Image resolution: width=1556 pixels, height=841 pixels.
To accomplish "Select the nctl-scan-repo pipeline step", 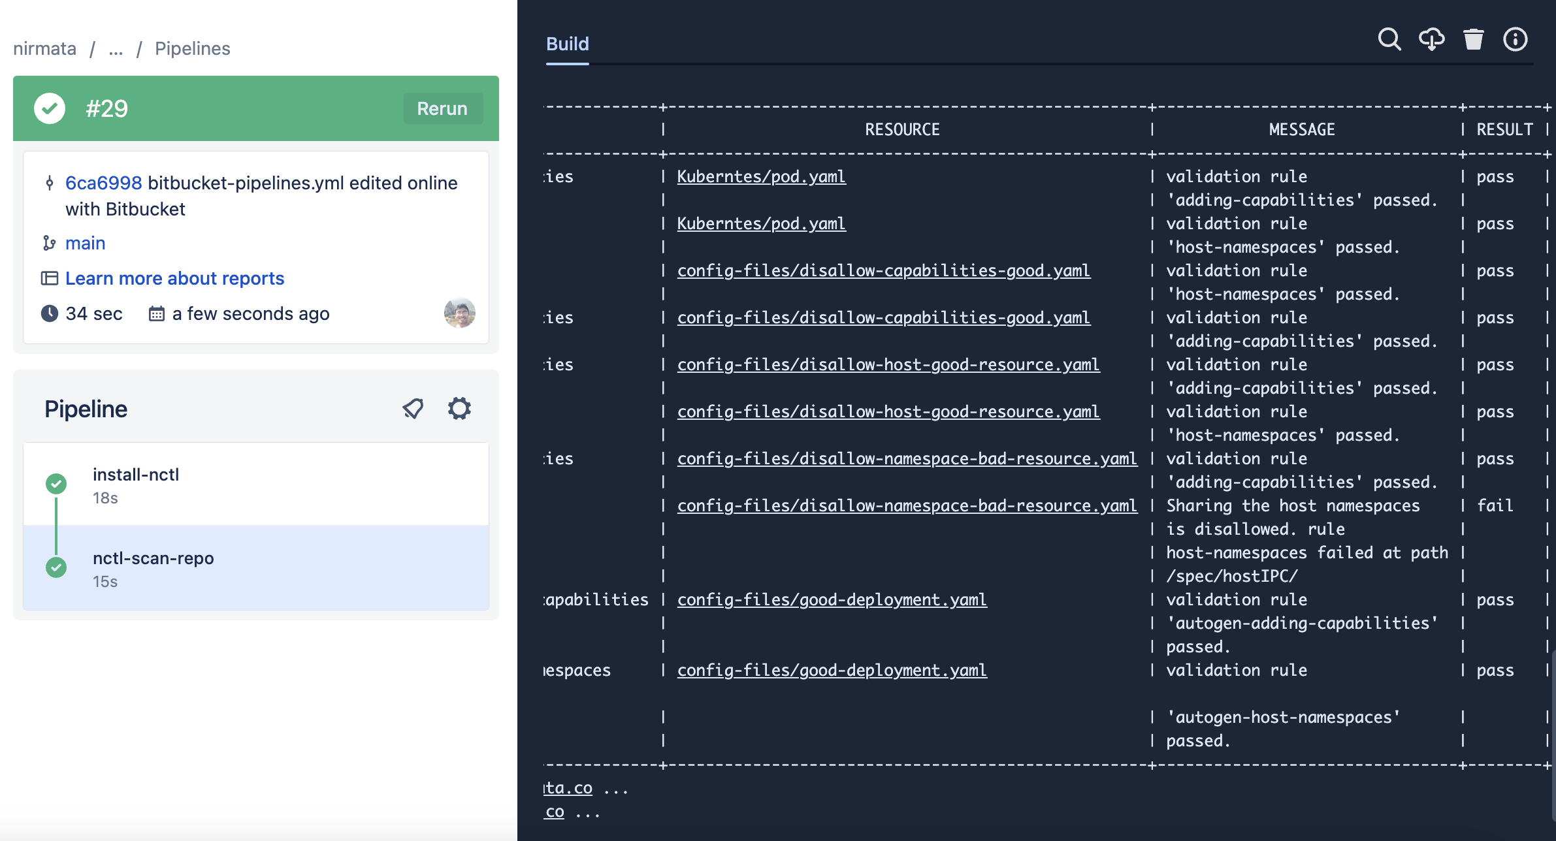I will click(x=256, y=567).
